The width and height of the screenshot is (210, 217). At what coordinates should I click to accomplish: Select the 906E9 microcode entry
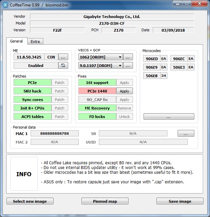[x=155, y=67]
